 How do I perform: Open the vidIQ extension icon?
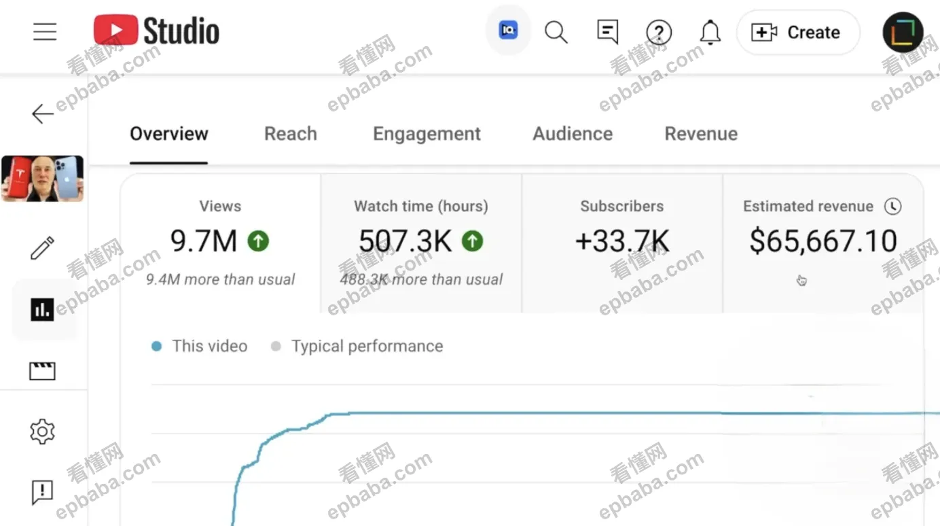click(508, 31)
